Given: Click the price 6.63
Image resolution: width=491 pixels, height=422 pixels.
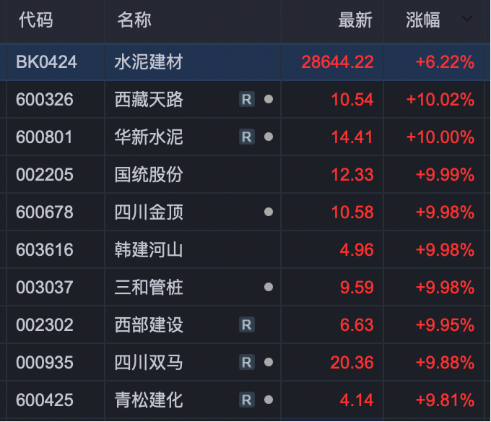Looking at the screenshot, I should 357,325.
